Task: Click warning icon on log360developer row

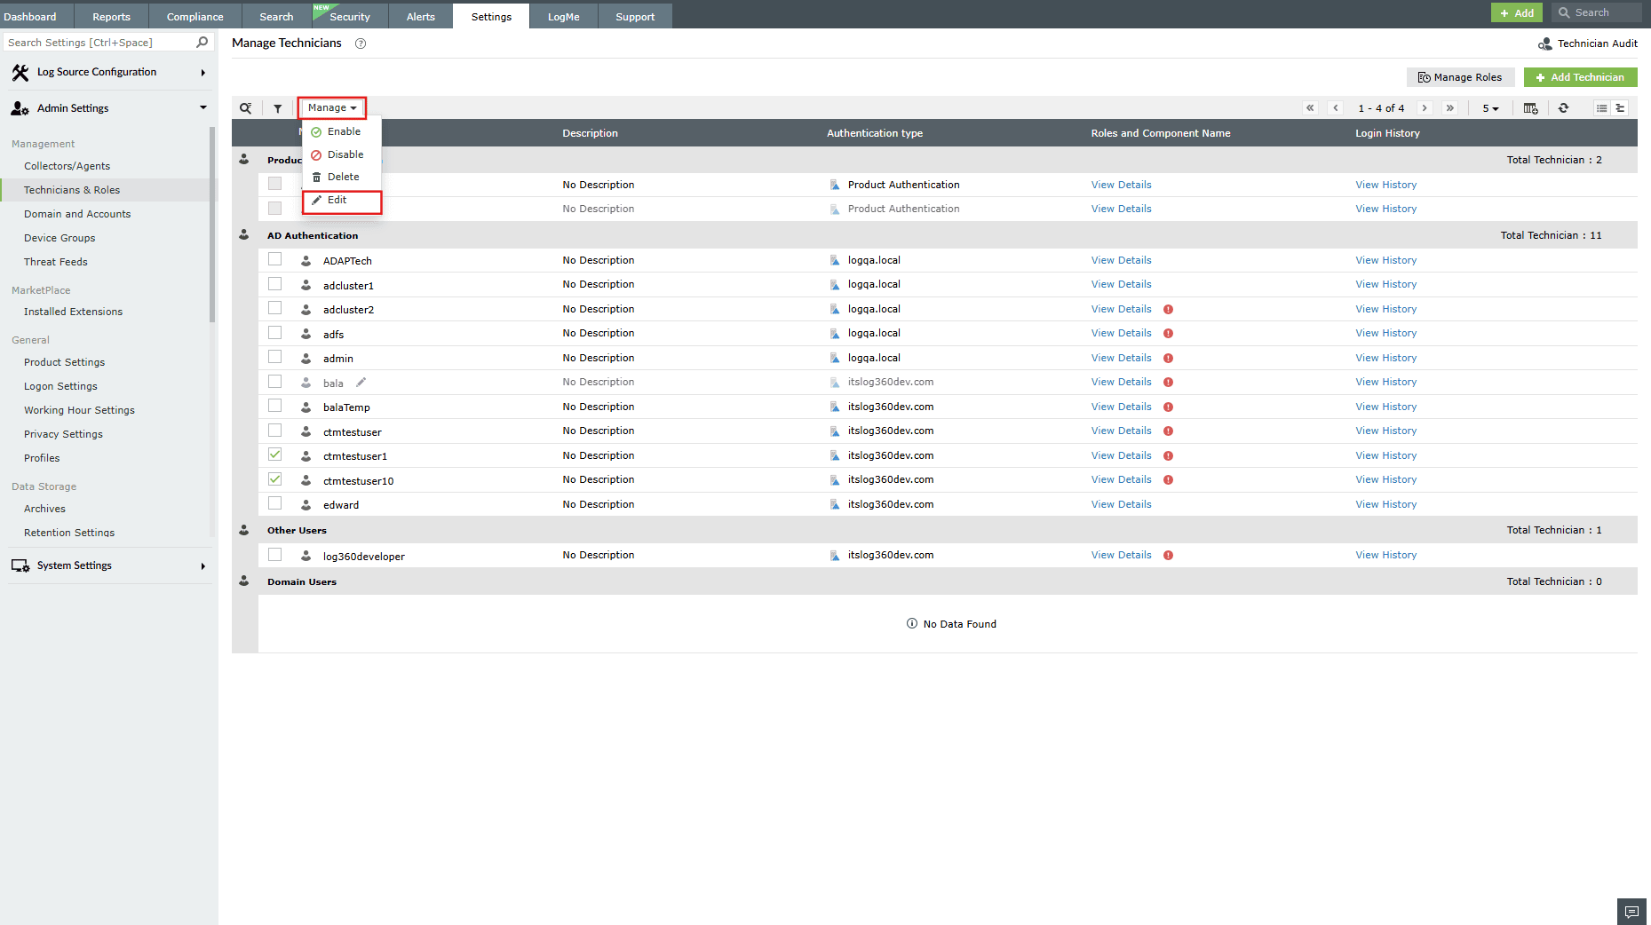Action: tap(1169, 556)
